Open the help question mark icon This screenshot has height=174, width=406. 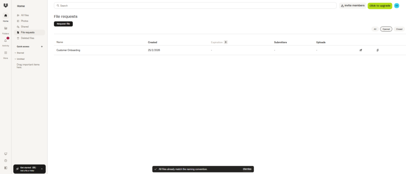[x=6, y=161]
